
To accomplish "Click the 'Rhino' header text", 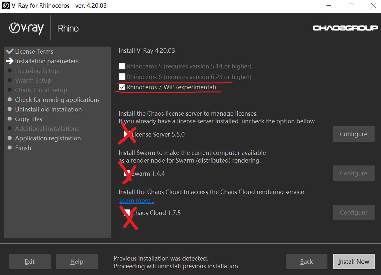I will tap(68, 29).
